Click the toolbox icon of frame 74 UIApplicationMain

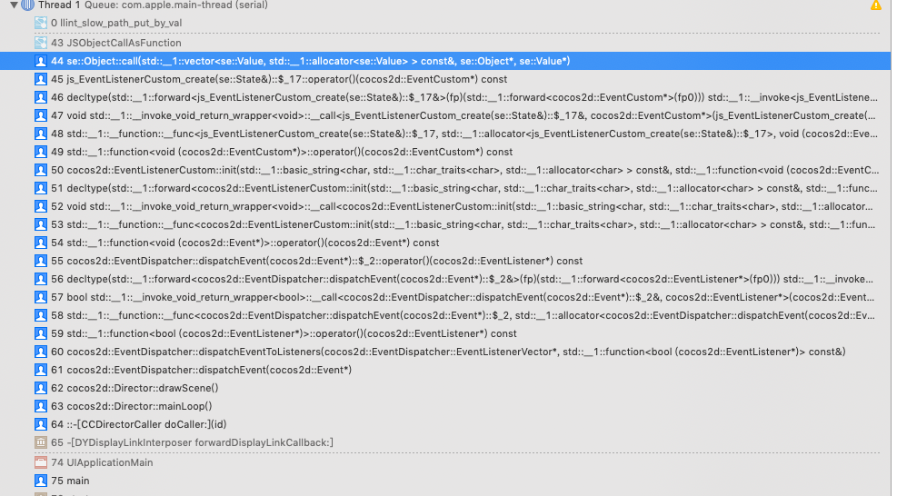41,462
